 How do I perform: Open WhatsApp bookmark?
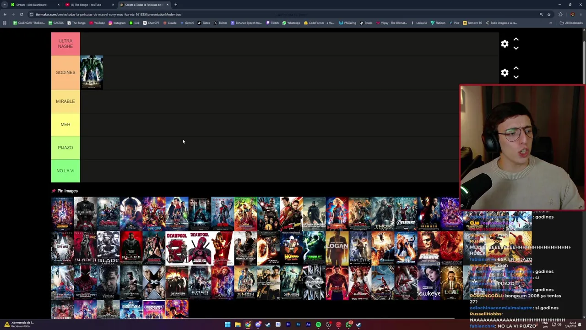291,23
